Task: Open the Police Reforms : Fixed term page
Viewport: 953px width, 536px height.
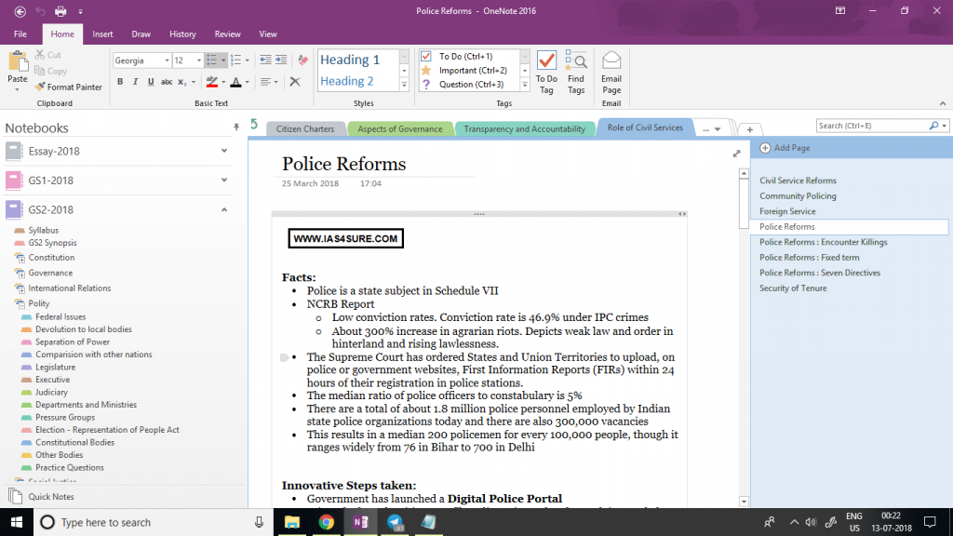Action: click(x=809, y=257)
